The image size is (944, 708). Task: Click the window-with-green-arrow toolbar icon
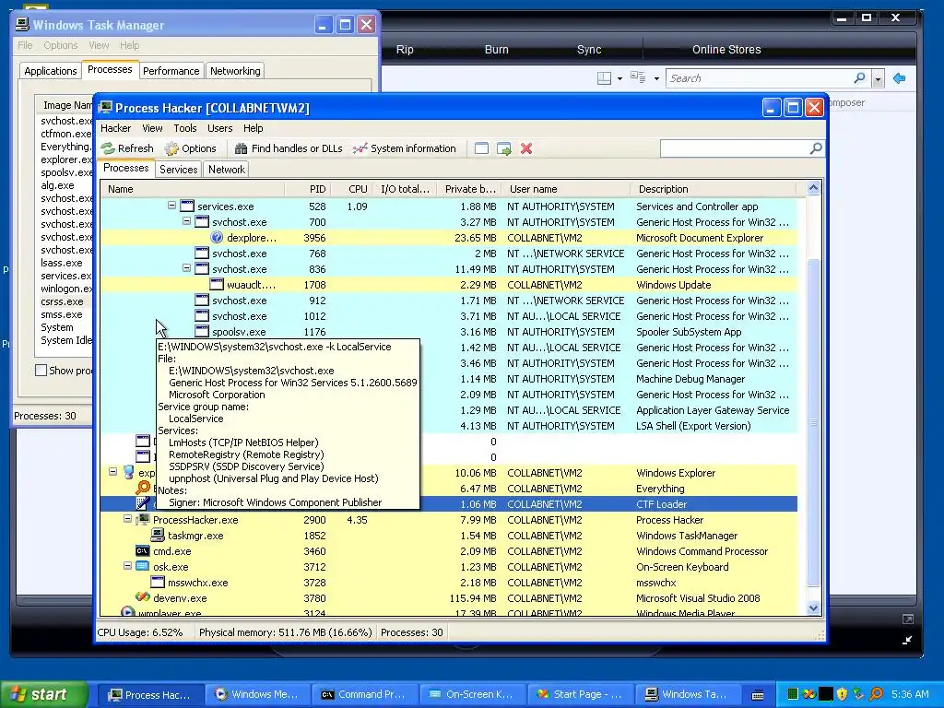point(504,148)
